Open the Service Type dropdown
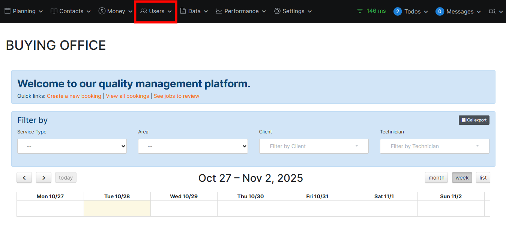 pyautogui.click(x=72, y=146)
